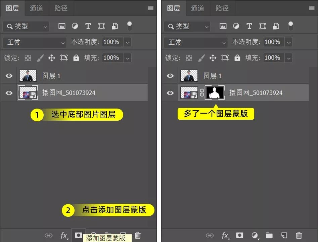Open 不透明度 slider arrow in right panel

pyautogui.click(x=289, y=42)
